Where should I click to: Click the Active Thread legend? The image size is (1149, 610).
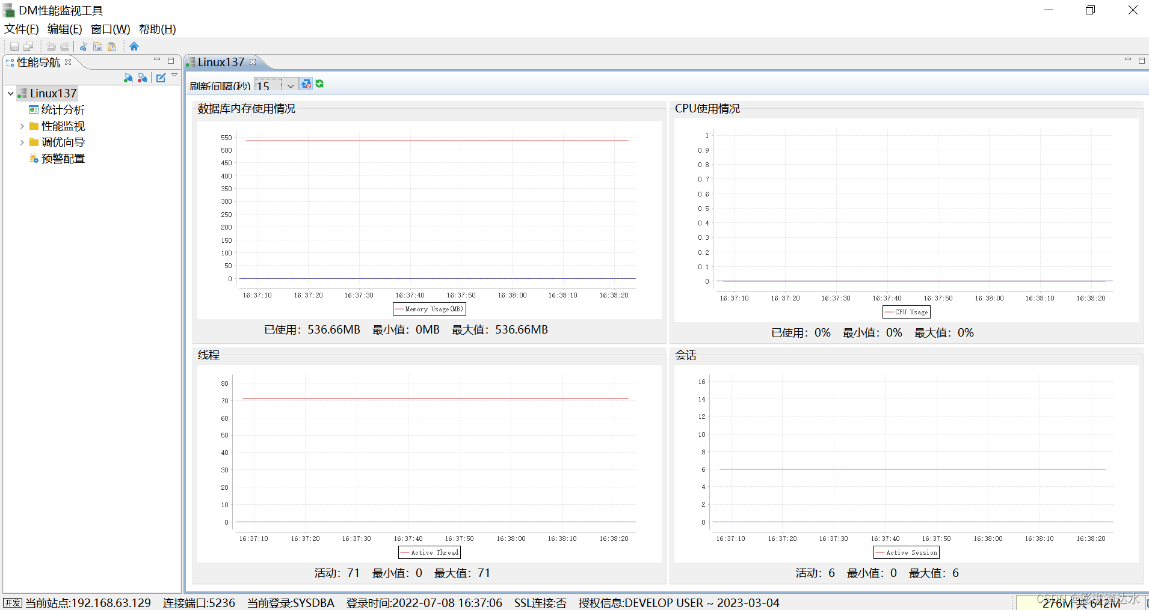430,552
